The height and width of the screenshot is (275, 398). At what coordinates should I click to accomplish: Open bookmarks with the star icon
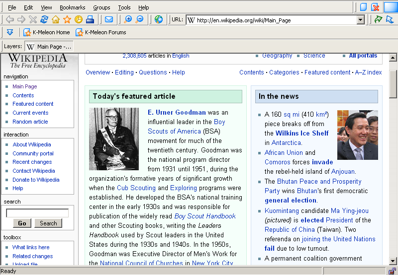67,20
